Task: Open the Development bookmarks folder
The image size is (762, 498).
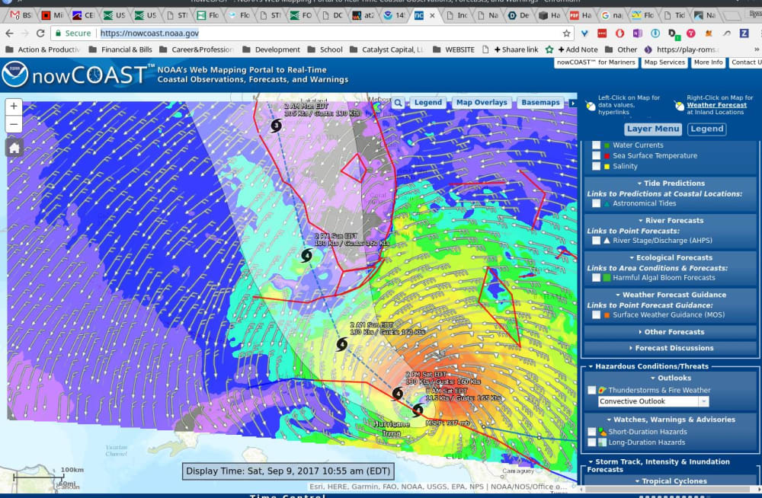Action: pos(271,49)
